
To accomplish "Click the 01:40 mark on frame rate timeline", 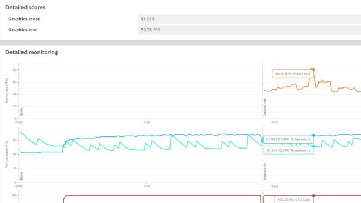I will pyautogui.click(x=146, y=122).
